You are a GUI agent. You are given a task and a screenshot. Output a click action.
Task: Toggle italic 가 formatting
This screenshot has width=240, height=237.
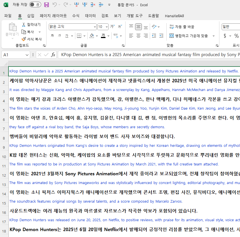pyautogui.click(x=60, y=36)
